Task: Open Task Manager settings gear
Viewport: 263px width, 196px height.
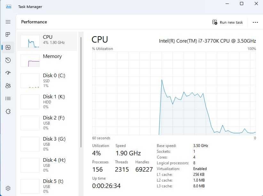Action: (x=8, y=188)
